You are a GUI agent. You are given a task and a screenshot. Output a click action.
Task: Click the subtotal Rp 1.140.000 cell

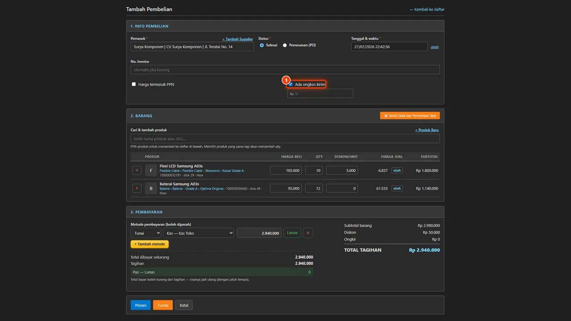pyautogui.click(x=427, y=188)
